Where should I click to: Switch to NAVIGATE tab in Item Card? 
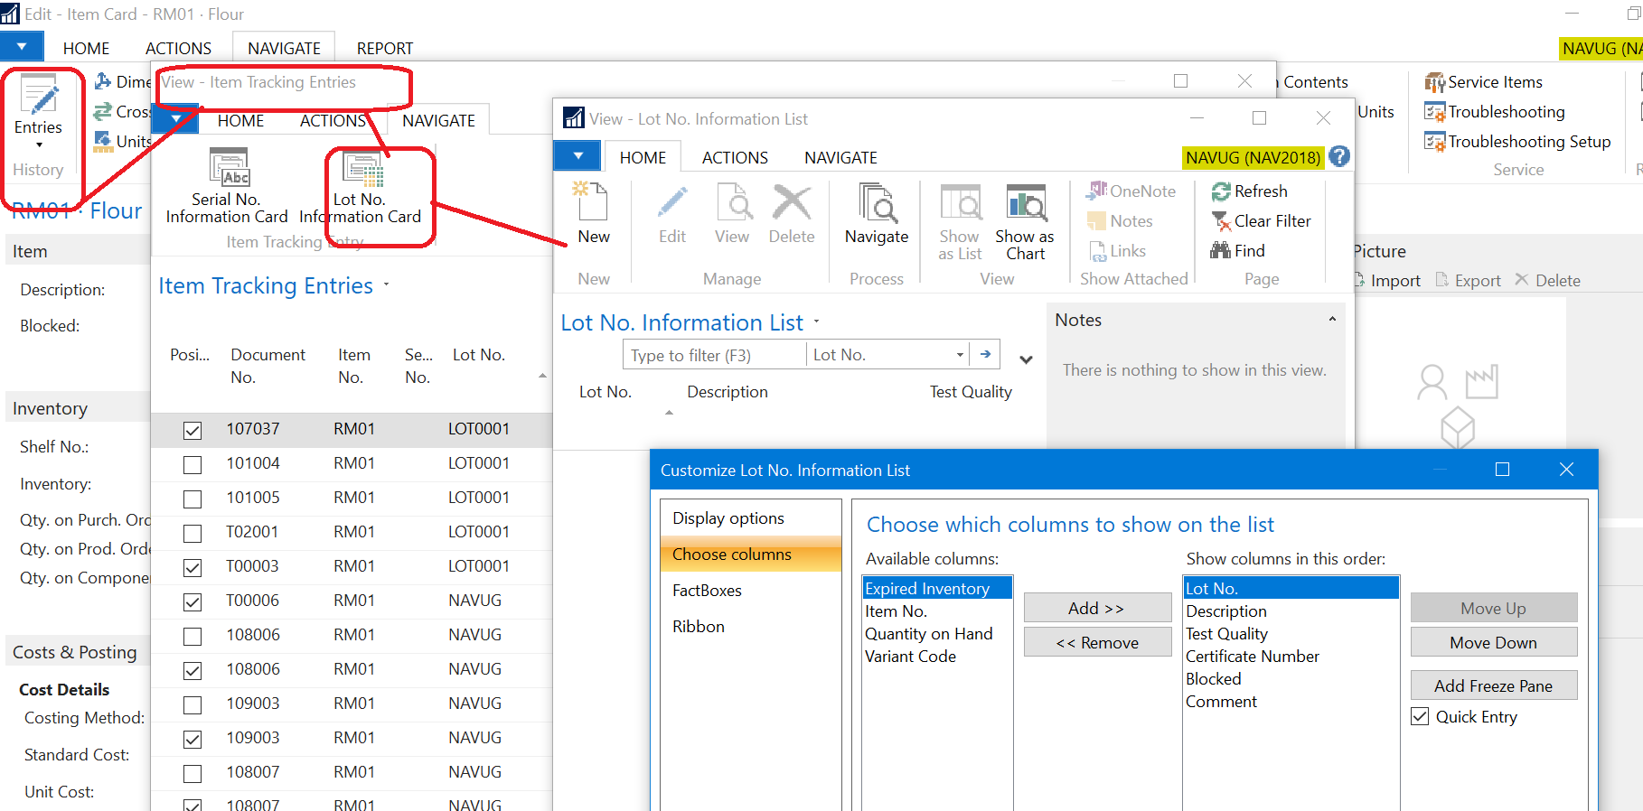coord(285,48)
